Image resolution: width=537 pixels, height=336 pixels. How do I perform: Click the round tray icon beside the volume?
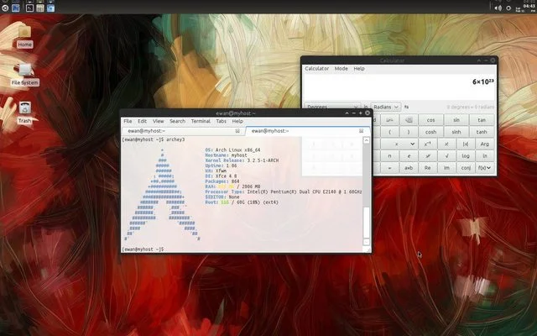pyautogui.click(x=508, y=8)
